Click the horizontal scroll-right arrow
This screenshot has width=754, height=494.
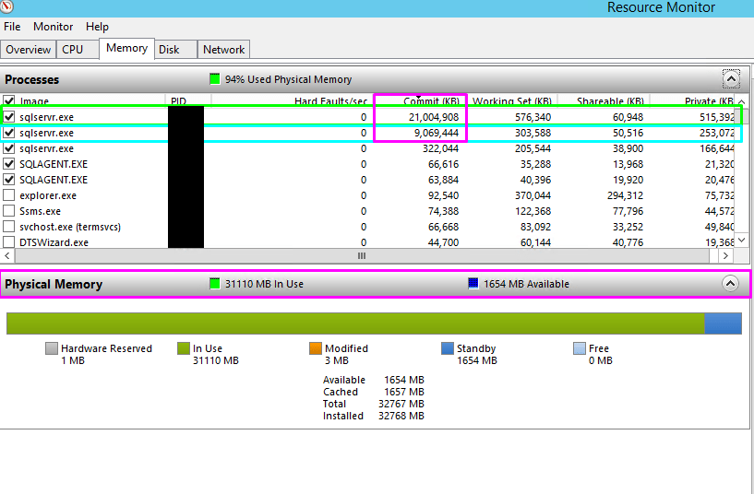point(725,256)
